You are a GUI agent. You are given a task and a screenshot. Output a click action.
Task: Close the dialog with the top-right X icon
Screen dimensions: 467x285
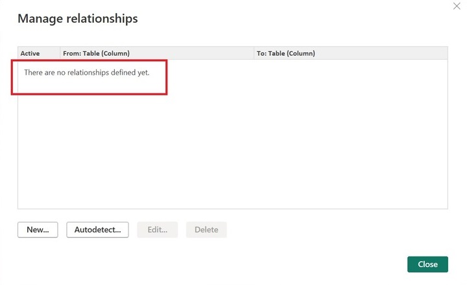[456, 6]
